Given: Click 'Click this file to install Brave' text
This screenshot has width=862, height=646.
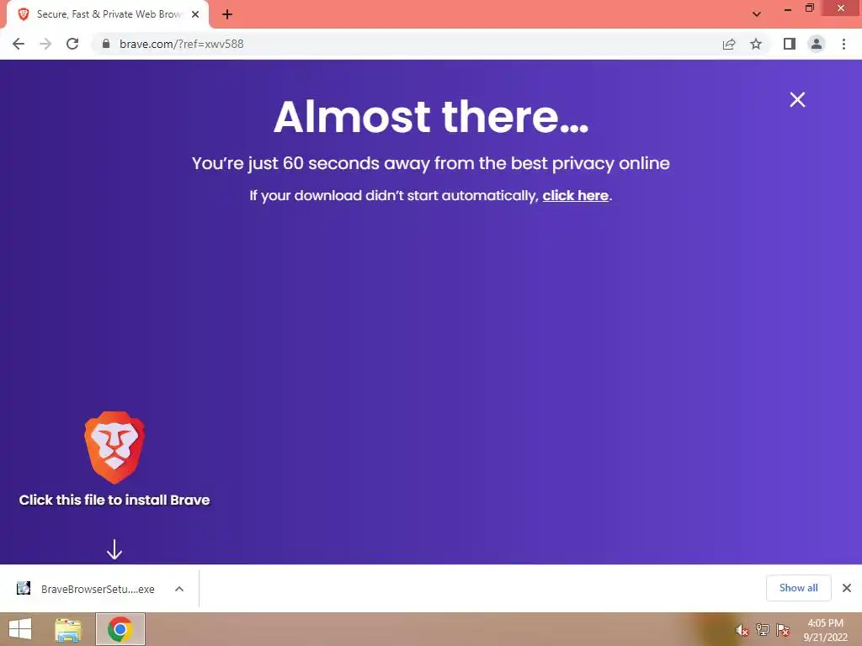Looking at the screenshot, I should 114,500.
